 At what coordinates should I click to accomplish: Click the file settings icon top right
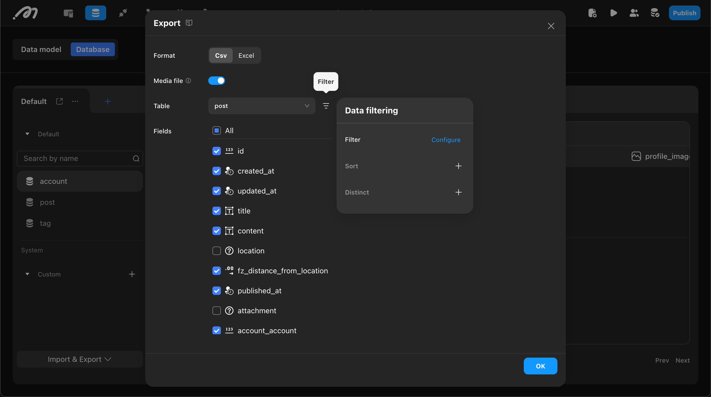click(x=592, y=13)
